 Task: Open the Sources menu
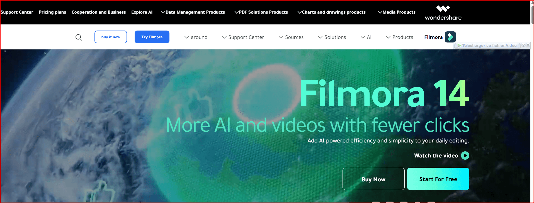[x=291, y=37]
